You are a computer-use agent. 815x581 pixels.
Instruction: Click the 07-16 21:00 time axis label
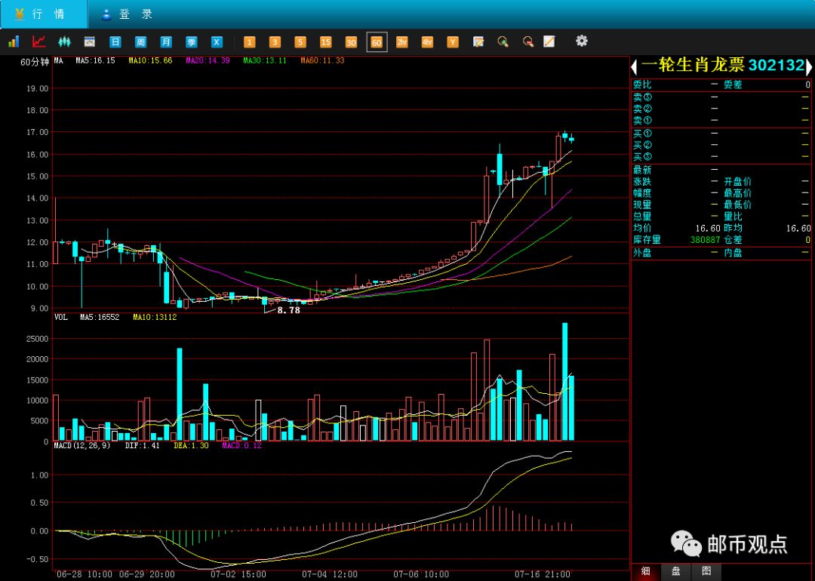pos(542,574)
